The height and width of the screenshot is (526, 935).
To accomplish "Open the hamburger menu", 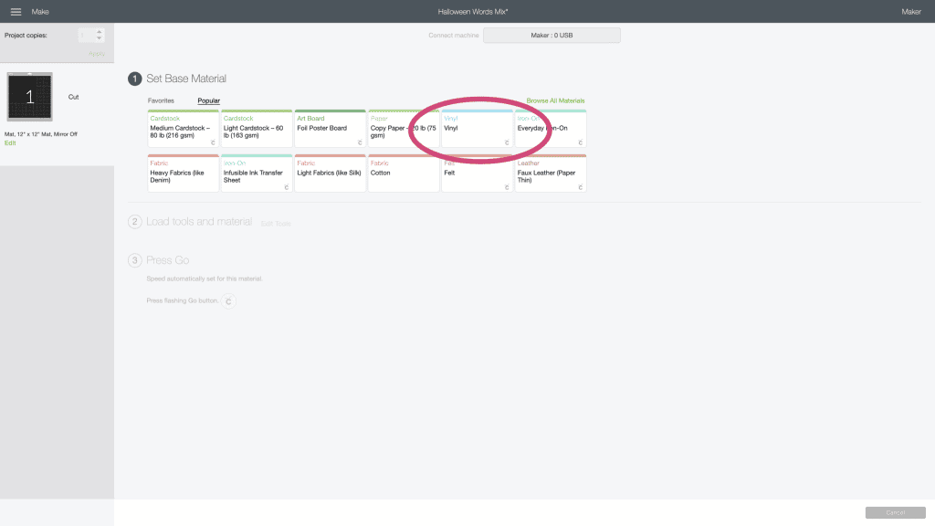I will (16, 11).
